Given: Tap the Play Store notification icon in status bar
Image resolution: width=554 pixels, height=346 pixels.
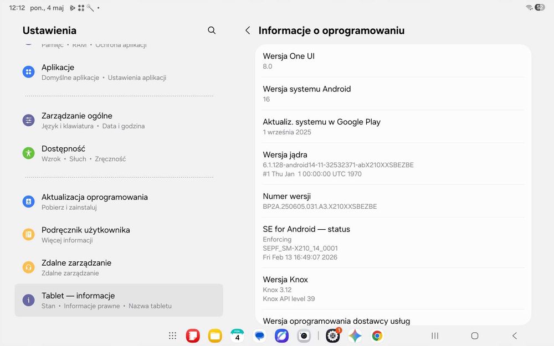Looking at the screenshot, I should coord(73,8).
